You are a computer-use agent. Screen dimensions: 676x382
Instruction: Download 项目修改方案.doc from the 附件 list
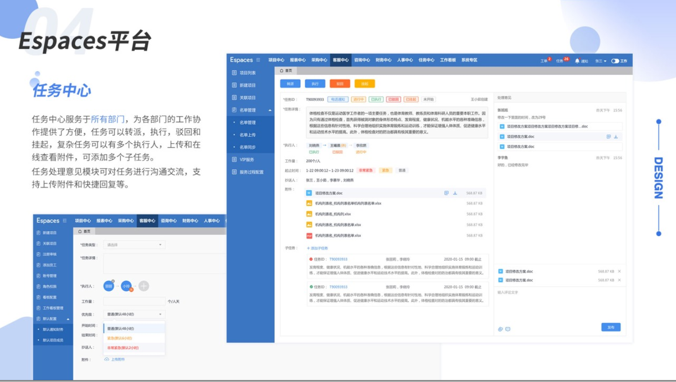455,193
